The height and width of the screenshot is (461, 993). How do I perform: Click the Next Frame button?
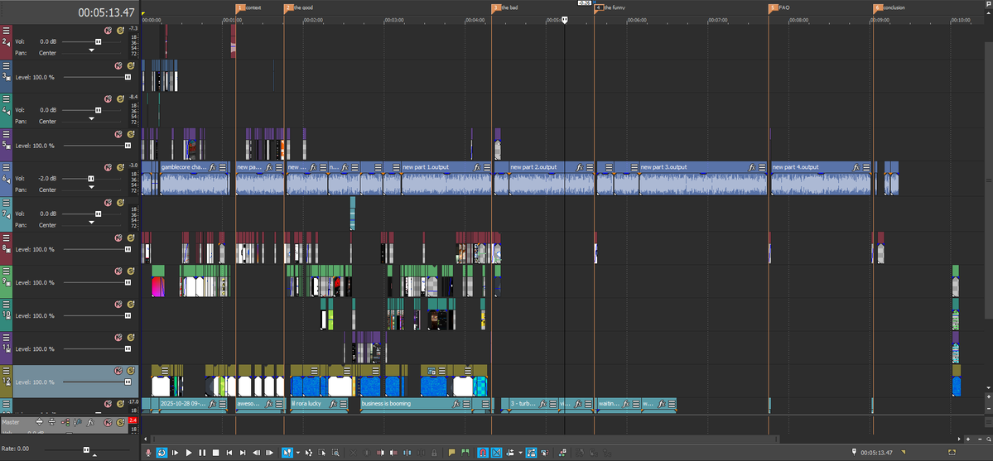(270, 453)
